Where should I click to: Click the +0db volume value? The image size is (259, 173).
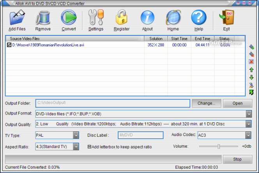(247, 146)
